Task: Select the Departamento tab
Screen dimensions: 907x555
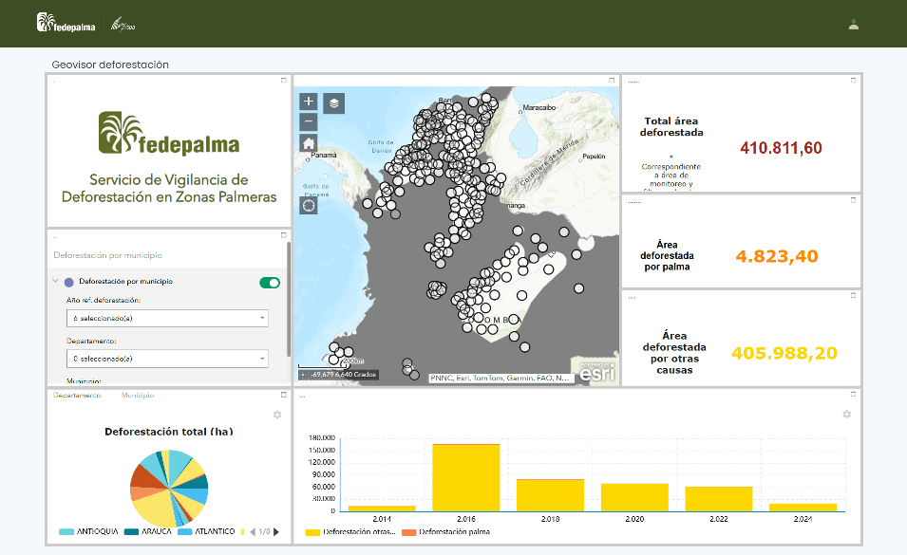Action: click(77, 396)
